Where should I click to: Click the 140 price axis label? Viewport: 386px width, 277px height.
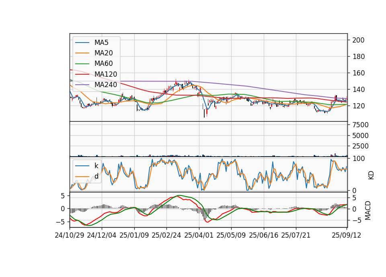(x=358, y=90)
